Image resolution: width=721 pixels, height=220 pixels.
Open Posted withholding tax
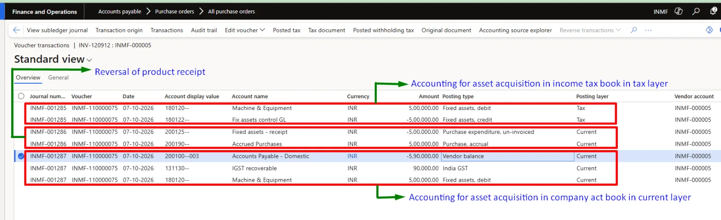[x=383, y=30]
